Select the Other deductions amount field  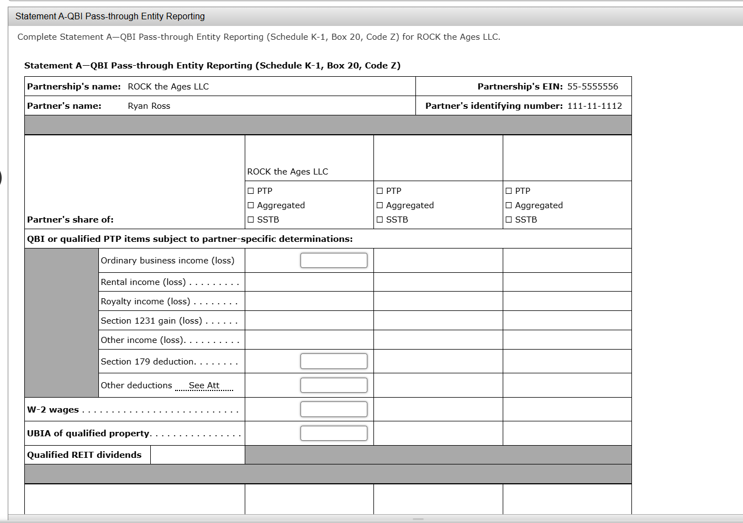click(334, 385)
